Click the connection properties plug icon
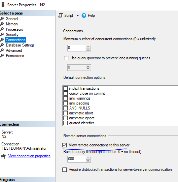Viewport: 178px width, 182px height. (x=3, y=156)
